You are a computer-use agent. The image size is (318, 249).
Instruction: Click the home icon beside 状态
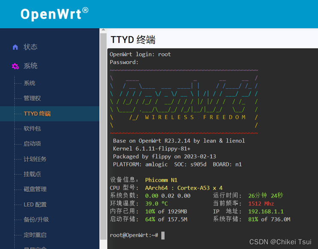point(15,47)
